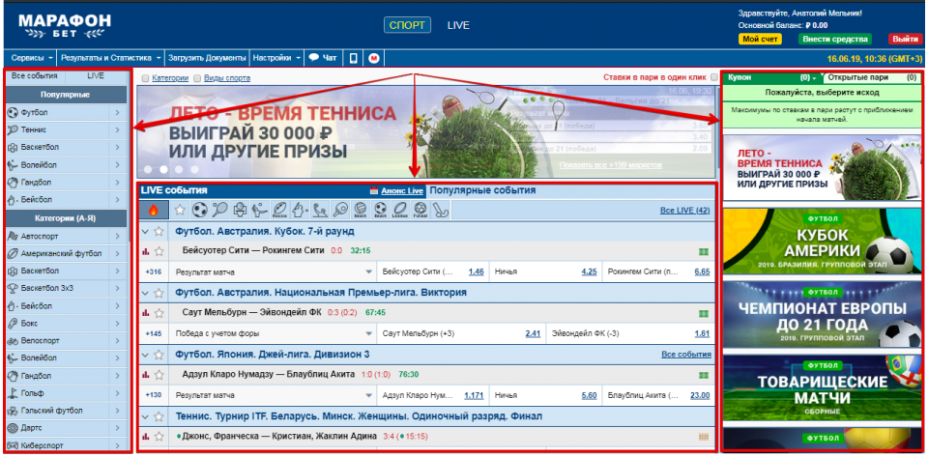Select the soccer ball filter icon in LIVE events
This screenshot has height=457, width=928.
tap(199, 209)
